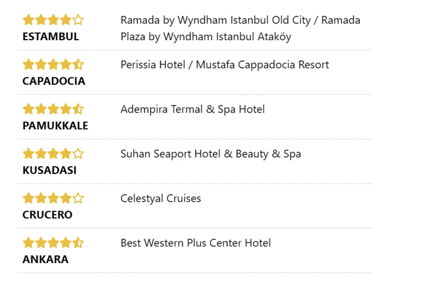Click the empty fifth star in Estambul row
Image resolution: width=430 pixels, height=289 pixels.
[78, 20]
